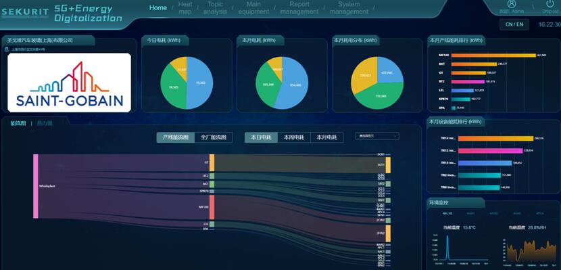561x270 pixels.
Task: Switch to the 能流图 view tab
Action: point(18,123)
